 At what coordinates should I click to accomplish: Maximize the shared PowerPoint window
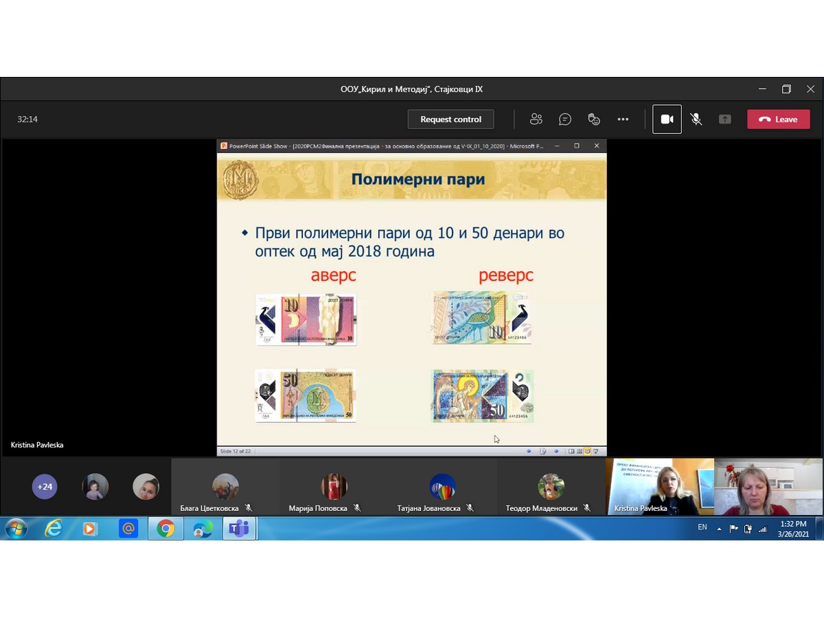click(577, 146)
